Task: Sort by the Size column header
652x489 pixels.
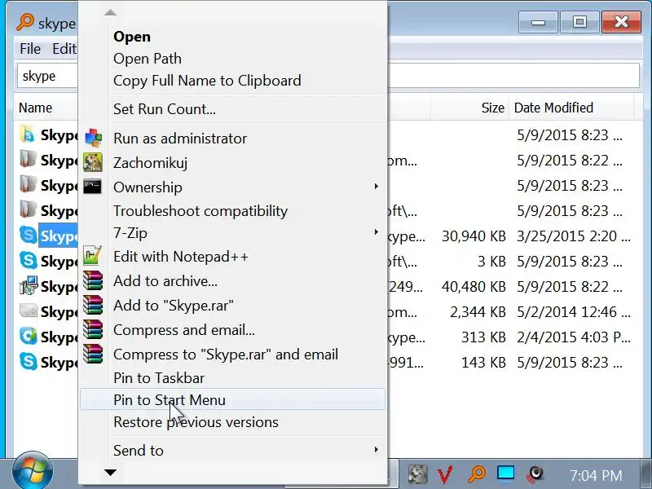Action: pos(492,108)
